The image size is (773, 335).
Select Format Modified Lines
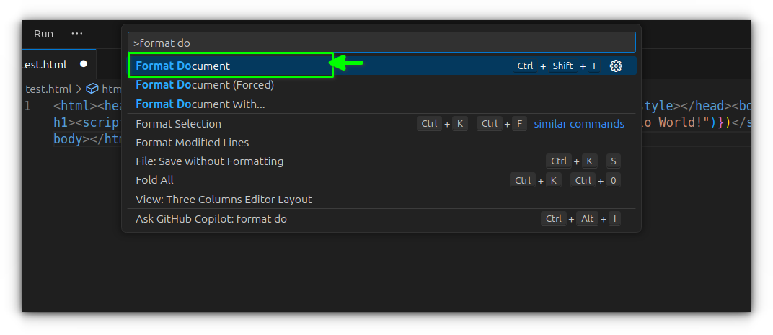point(192,143)
